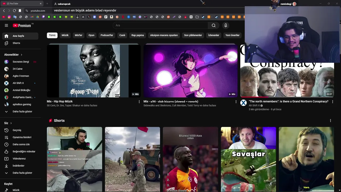This screenshot has height=192, width=341.
Task: Click the search magnifier button
Action: [214, 25]
